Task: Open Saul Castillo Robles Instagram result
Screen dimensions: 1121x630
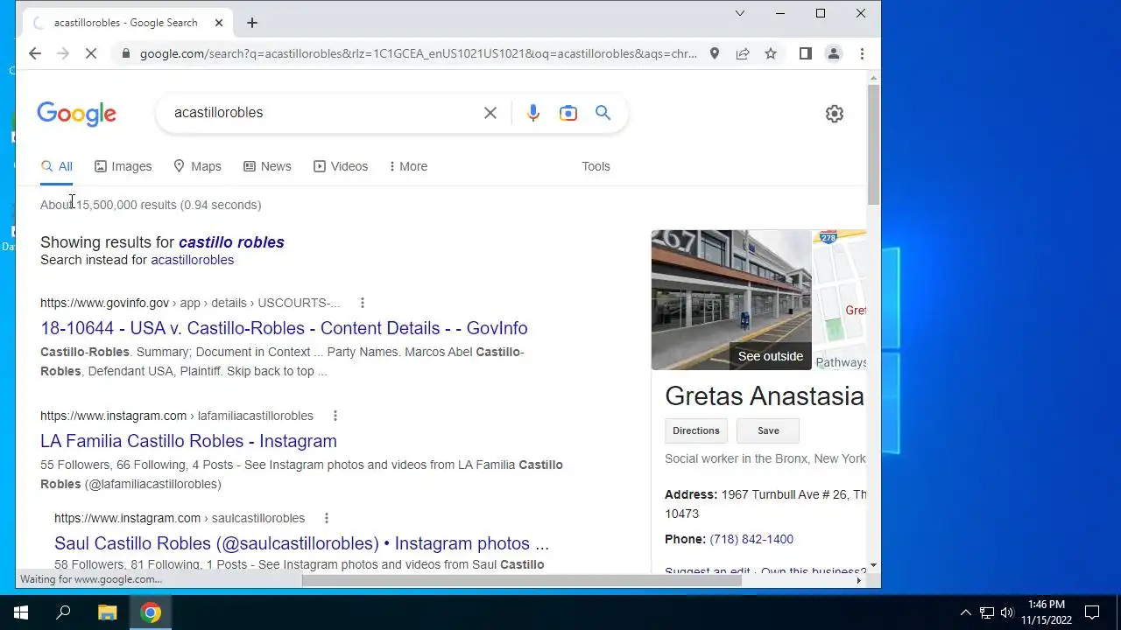Action: (301, 543)
